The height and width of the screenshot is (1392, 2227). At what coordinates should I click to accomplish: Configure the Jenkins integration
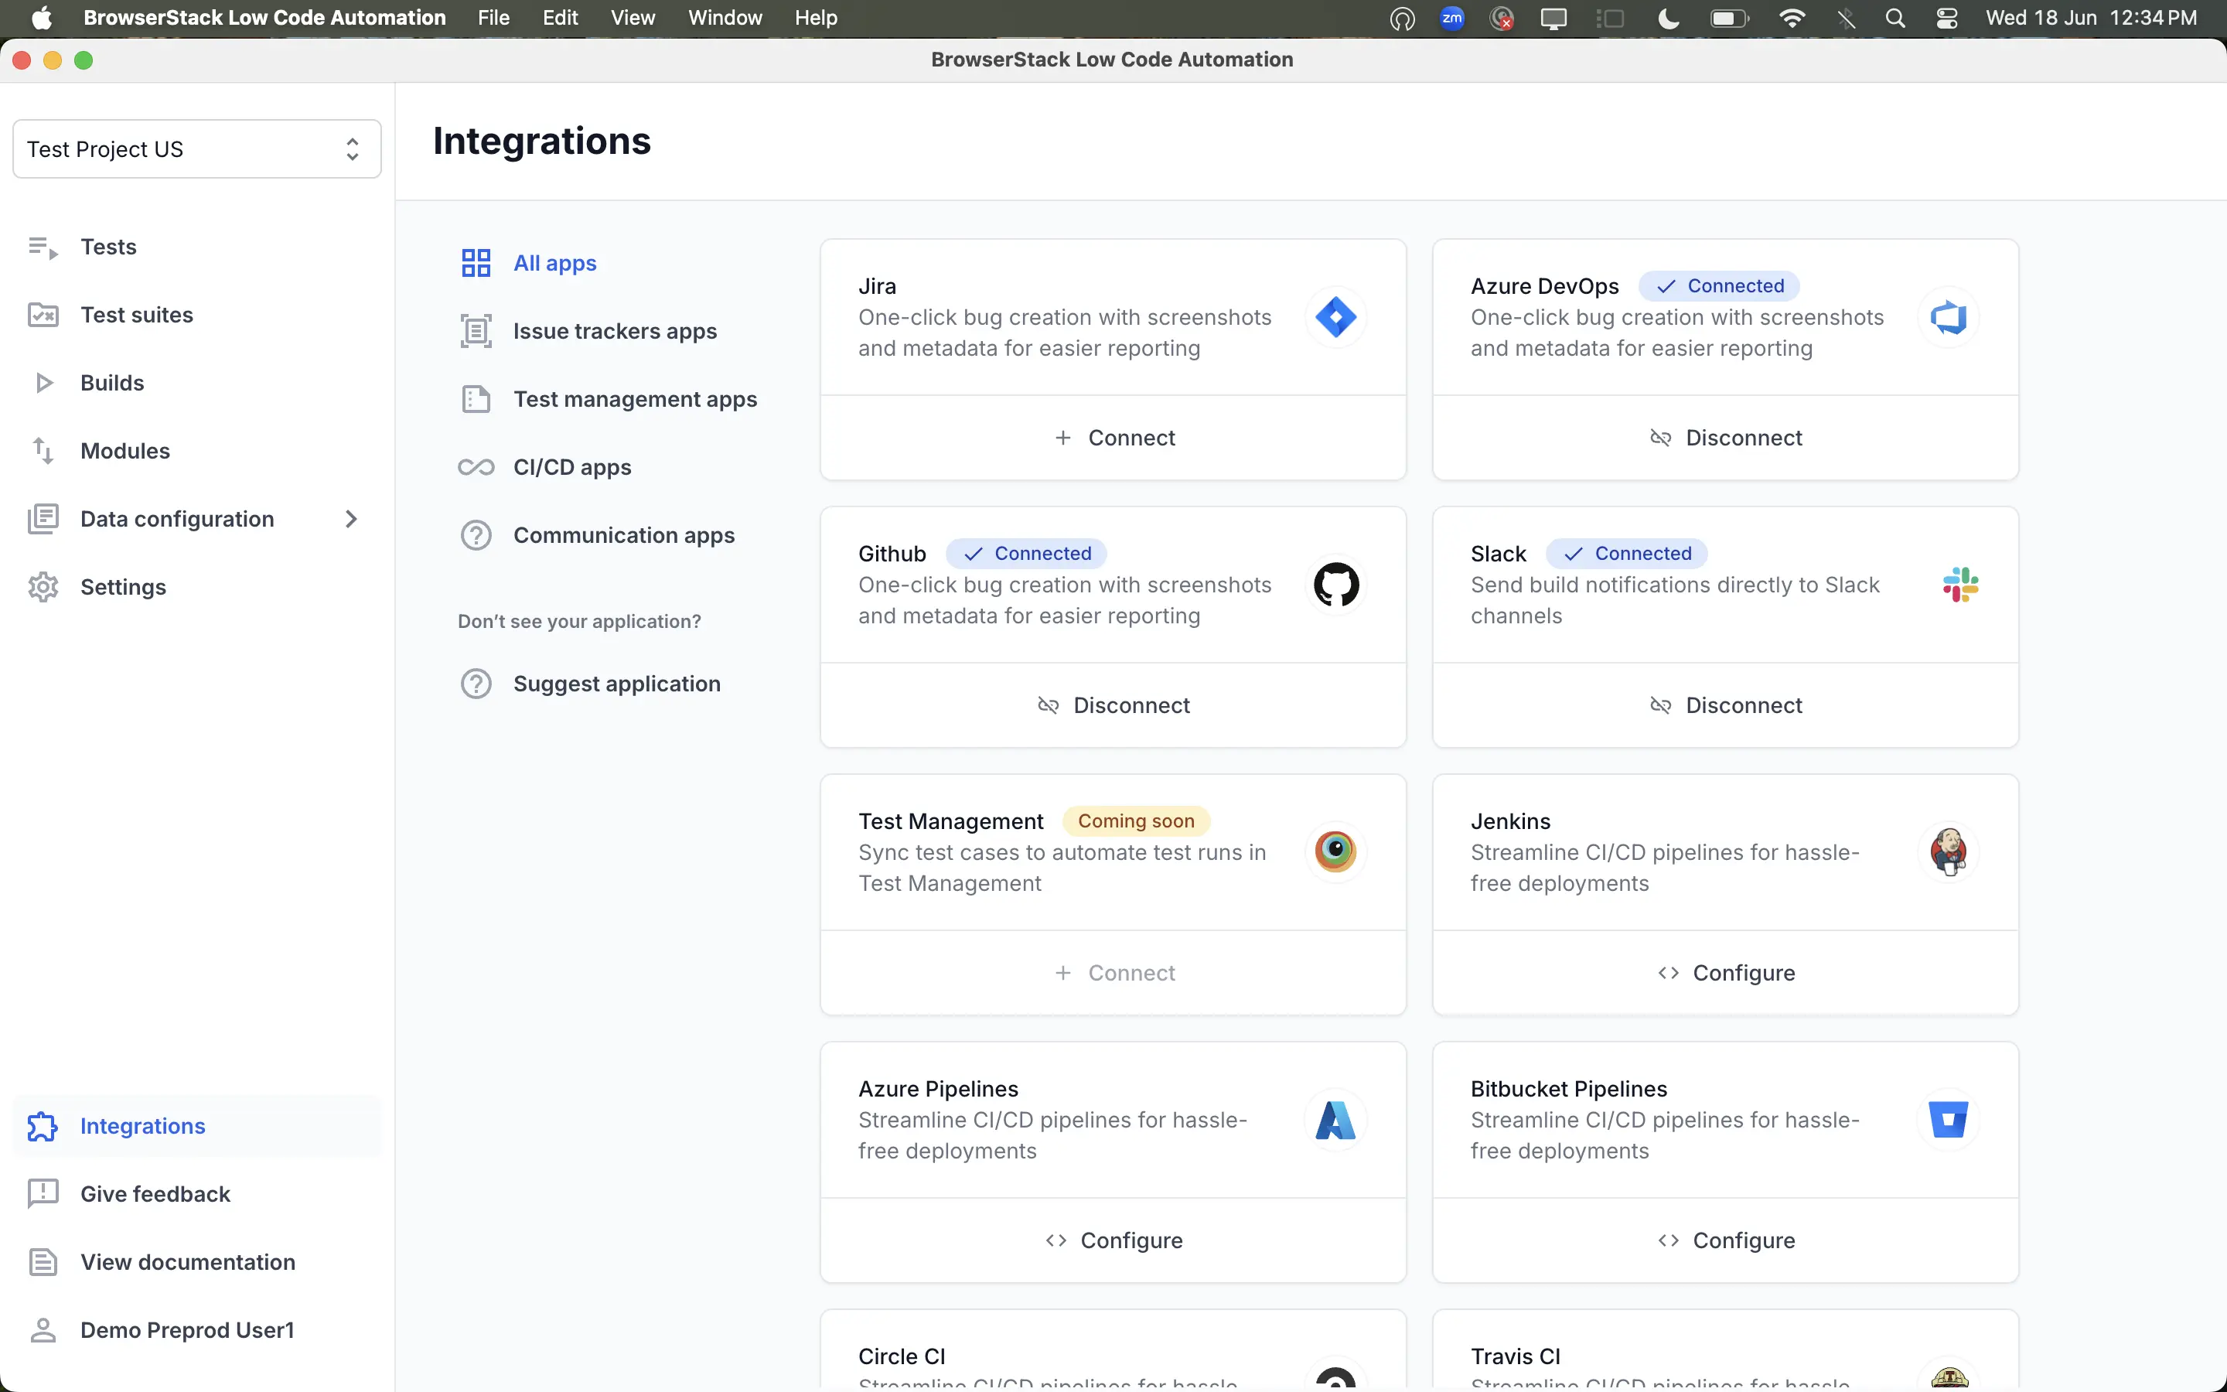click(1725, 973)
